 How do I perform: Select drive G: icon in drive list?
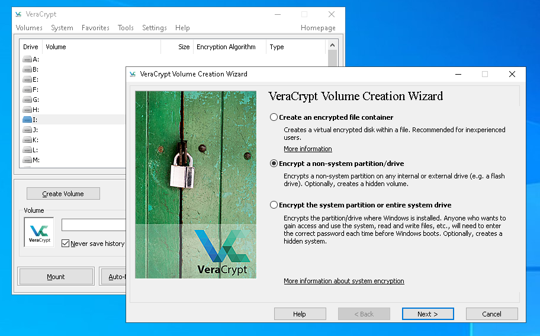(x=27, y=100)
